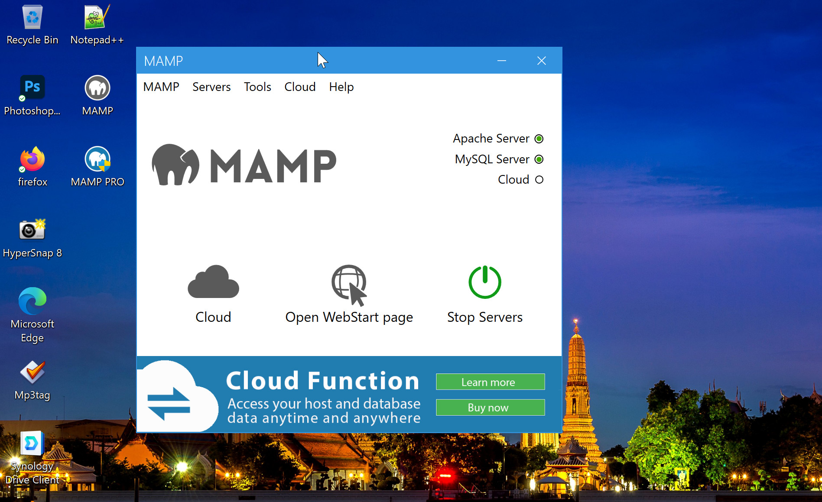The height and width of the screenshot is (502, 822).
Task: Open the Help menu
Action: [341, 87]
